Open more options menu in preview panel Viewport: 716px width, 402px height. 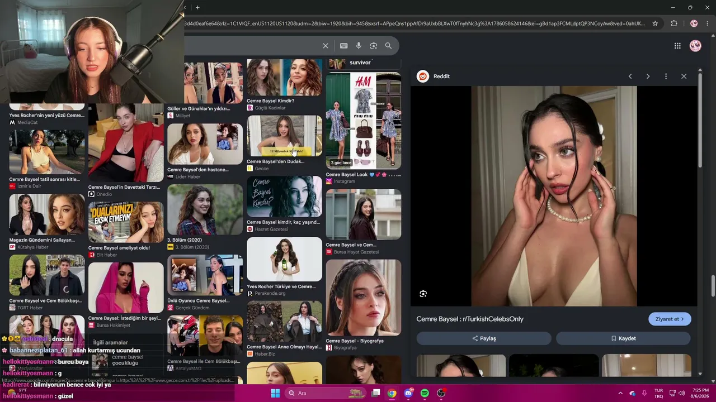click(666, 76)
